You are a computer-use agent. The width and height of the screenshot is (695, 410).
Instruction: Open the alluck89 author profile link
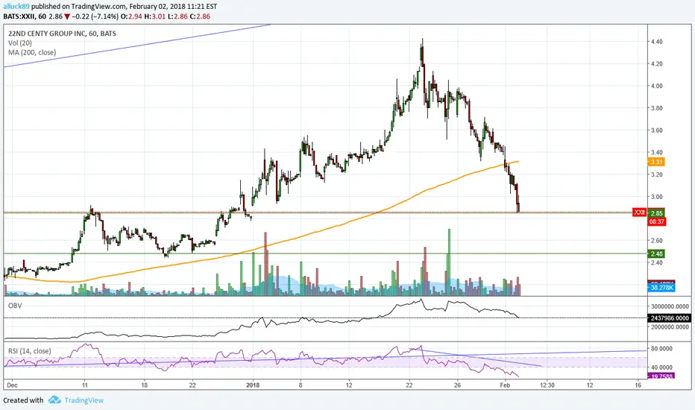click(16, 7)
